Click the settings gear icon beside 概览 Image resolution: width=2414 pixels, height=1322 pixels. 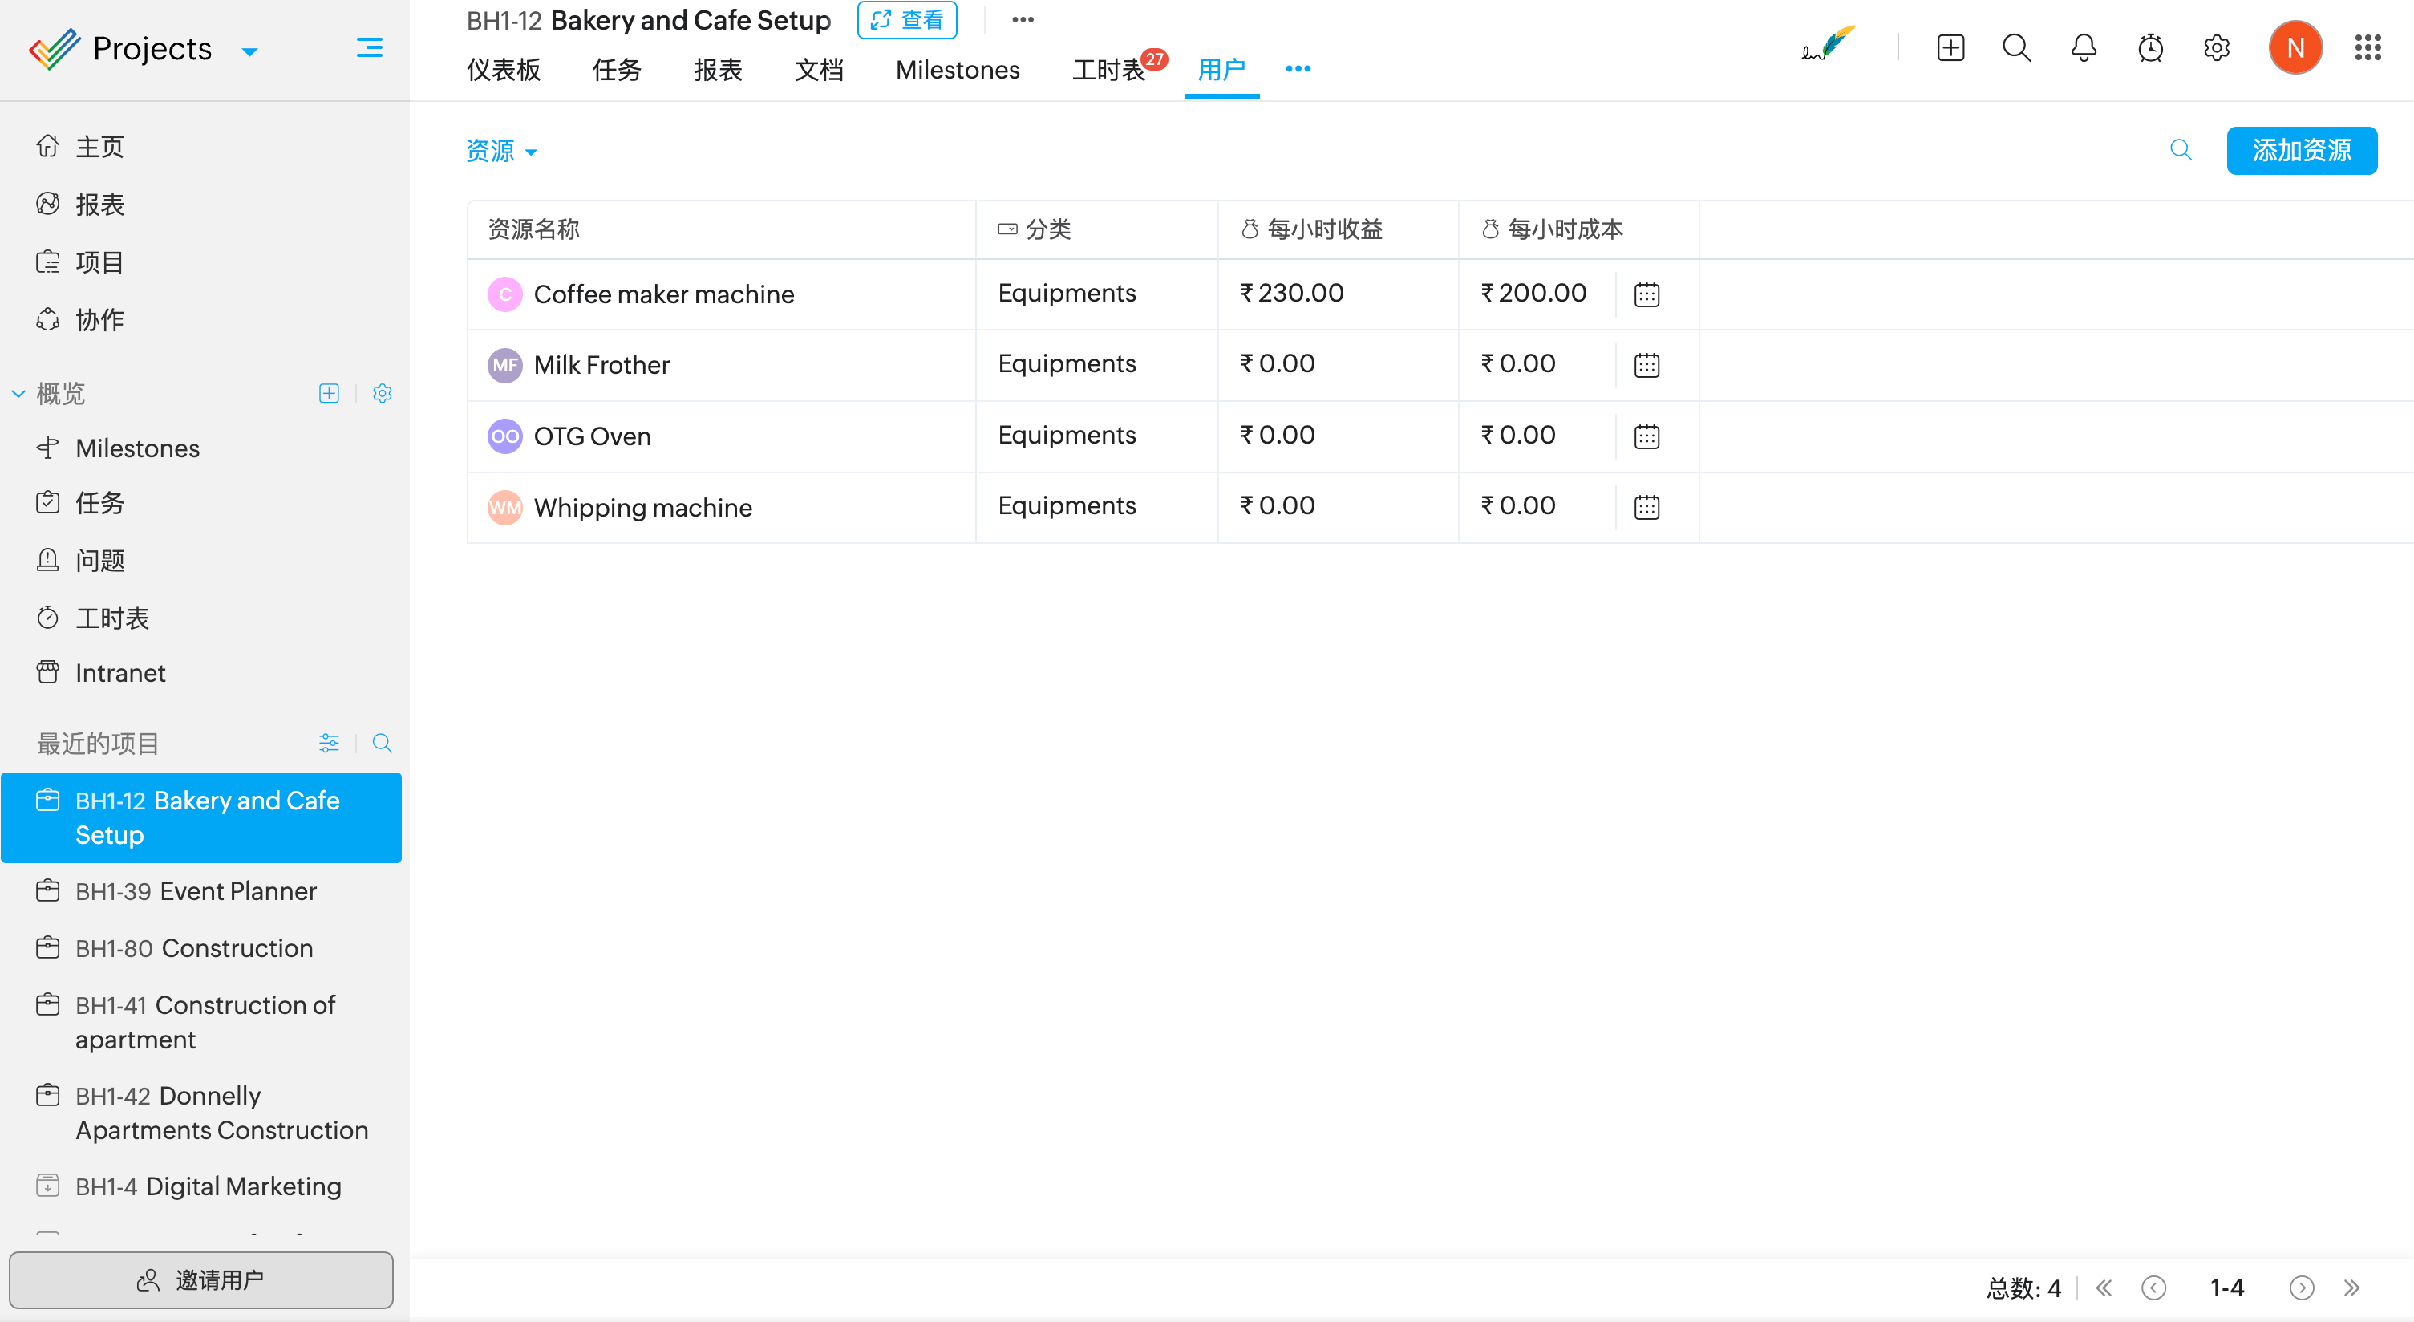point(383,394)
